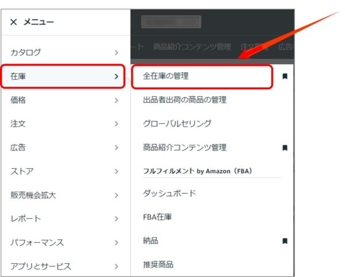Open 出品者出荷の商品の管理
Screen dimensions: 345x277
click(185, 100)
